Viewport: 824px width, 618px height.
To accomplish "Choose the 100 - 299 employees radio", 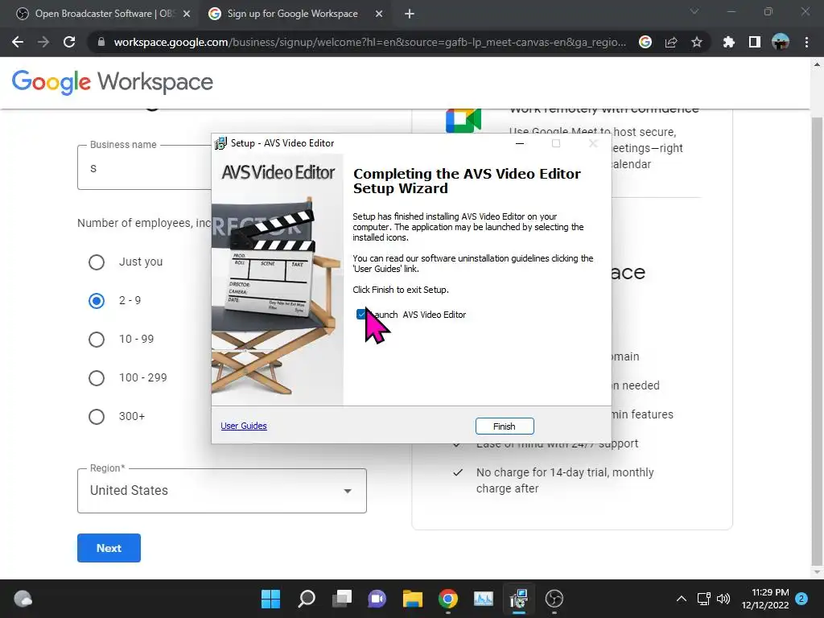I will click(x=97, y=378).
